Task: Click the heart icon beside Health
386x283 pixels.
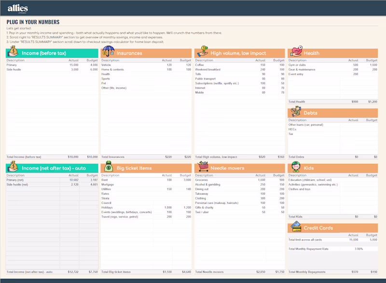Action: click(x=296, y=51)
